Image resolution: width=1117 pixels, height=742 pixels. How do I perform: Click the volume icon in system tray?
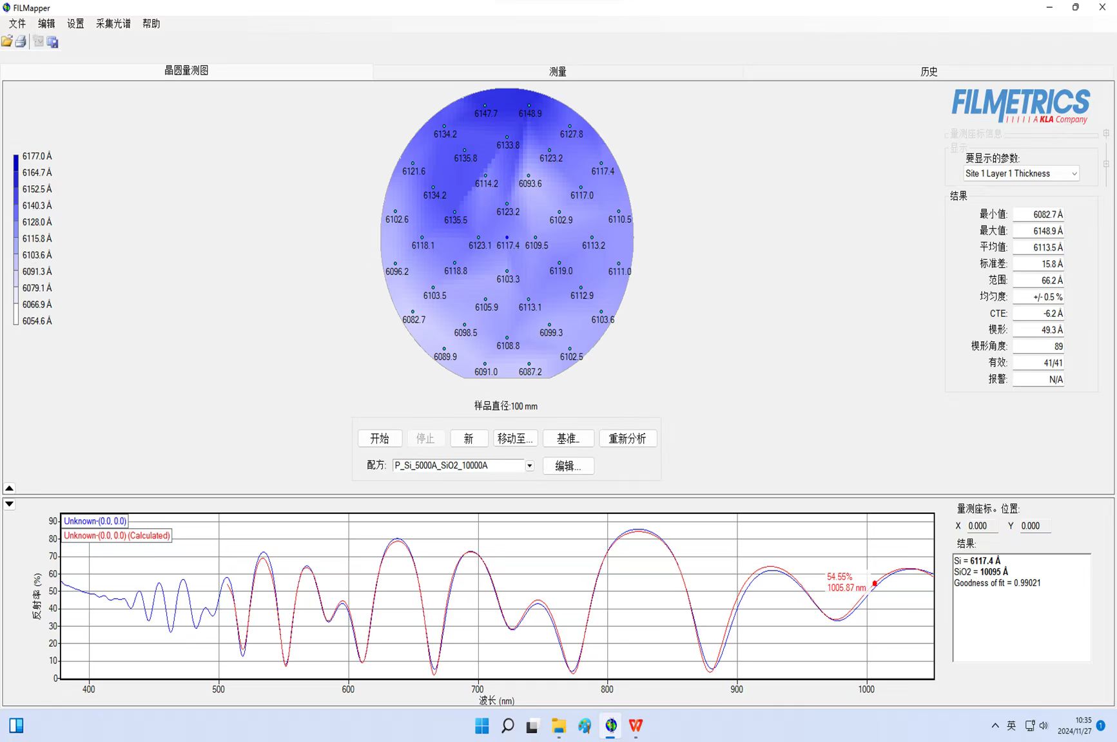pos(1044,726)
